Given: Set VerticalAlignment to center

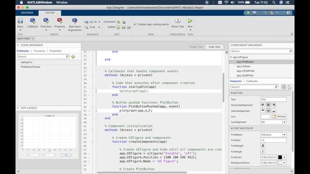Looking at the screenshot, I should click(268, 111).
